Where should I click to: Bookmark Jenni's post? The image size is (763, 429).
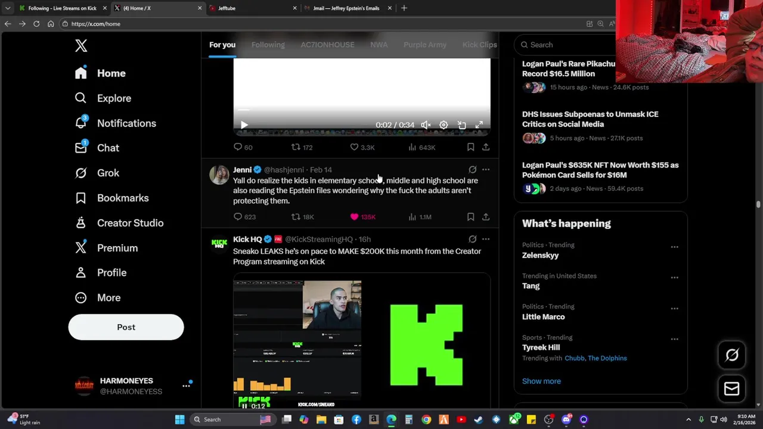coord(470,217)
